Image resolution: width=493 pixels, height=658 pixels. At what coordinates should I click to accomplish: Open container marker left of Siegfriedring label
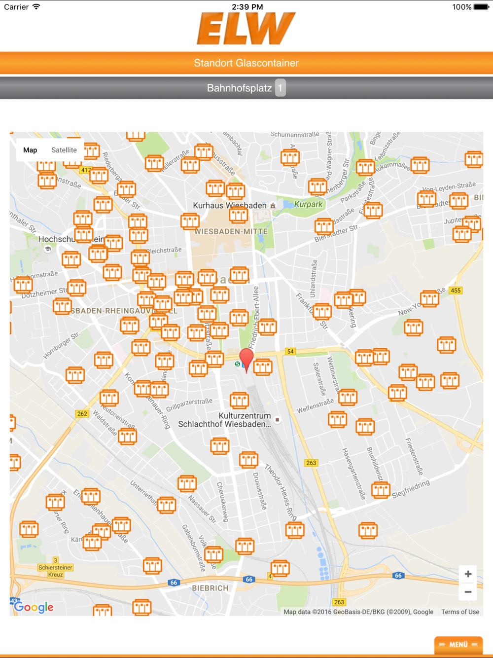381,490
